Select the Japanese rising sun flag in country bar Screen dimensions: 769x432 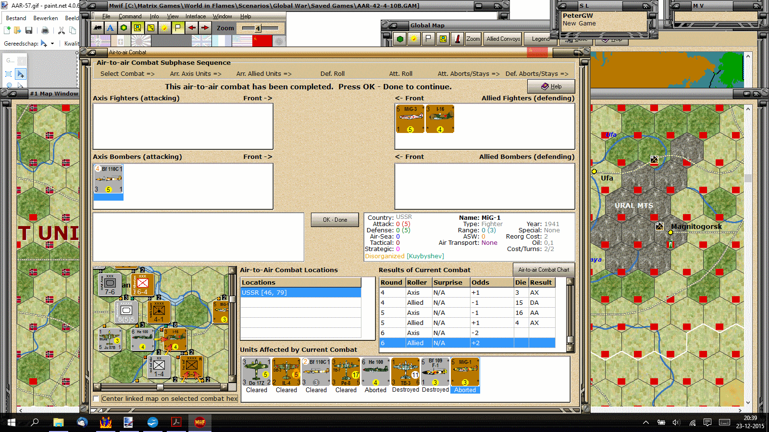pyautogui.click(x=141, y=41)
